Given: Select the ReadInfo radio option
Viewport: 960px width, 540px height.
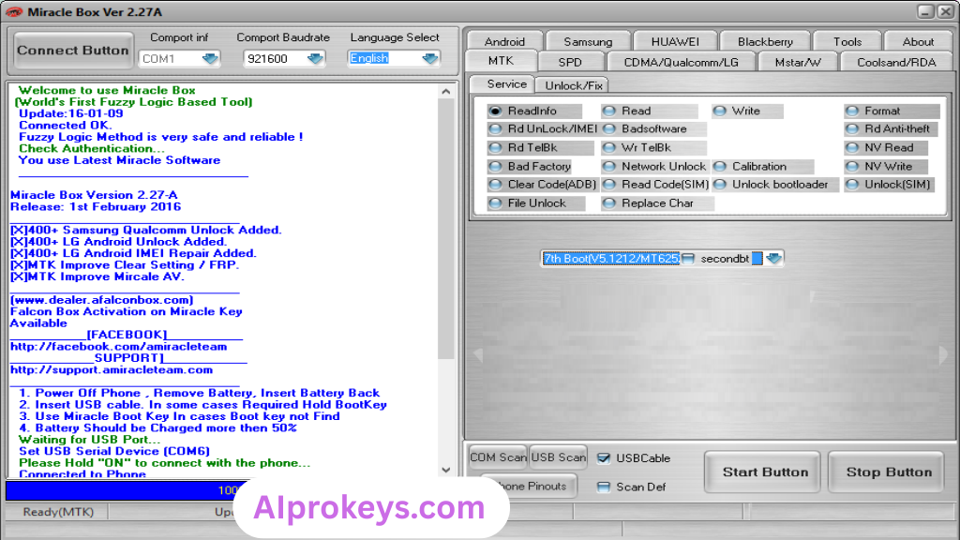Looking at the screenshot, I should pos(533,111).
